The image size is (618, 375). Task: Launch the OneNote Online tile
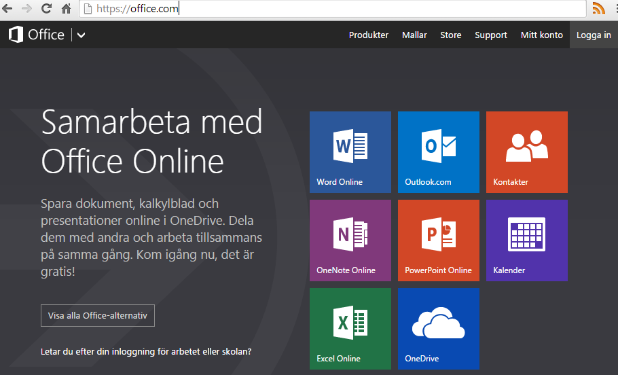350,240
